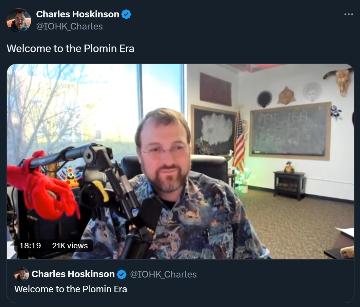Click the quoted tweet's Charles Hoskinson name
The height and width of the screenshot is (307, 360).
73,274
